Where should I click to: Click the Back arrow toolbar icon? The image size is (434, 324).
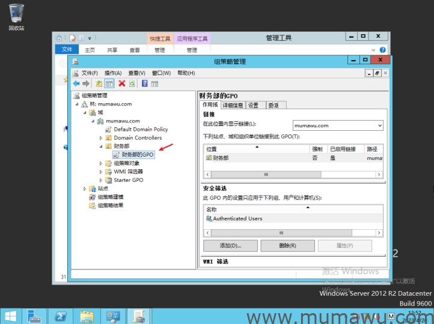[x=76, y=83]
